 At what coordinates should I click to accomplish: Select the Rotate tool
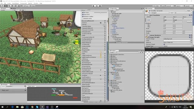9,6
